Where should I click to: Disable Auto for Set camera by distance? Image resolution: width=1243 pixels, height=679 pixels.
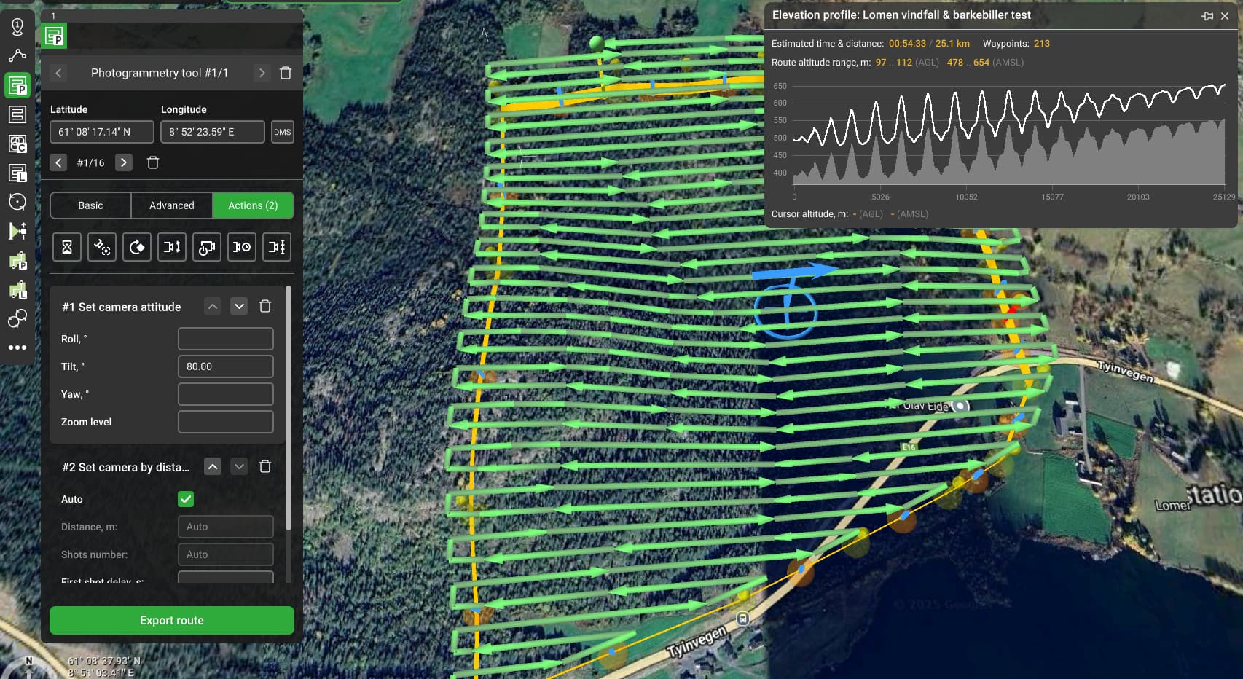[x=185, y=499]
